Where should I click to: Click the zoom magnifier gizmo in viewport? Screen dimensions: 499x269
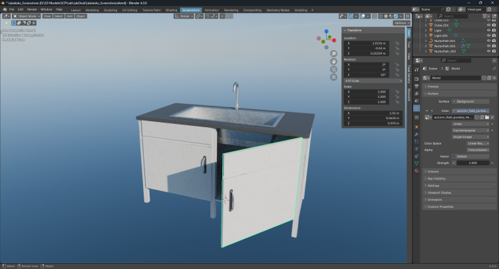coord(333,53)
